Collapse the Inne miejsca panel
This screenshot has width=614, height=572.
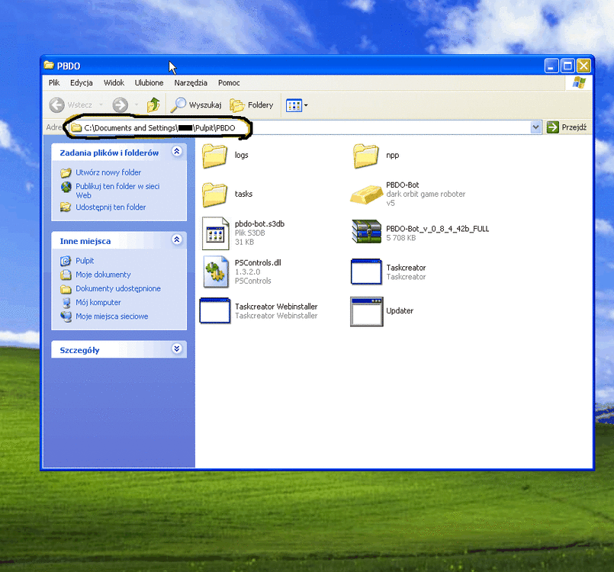coord(177,239)
